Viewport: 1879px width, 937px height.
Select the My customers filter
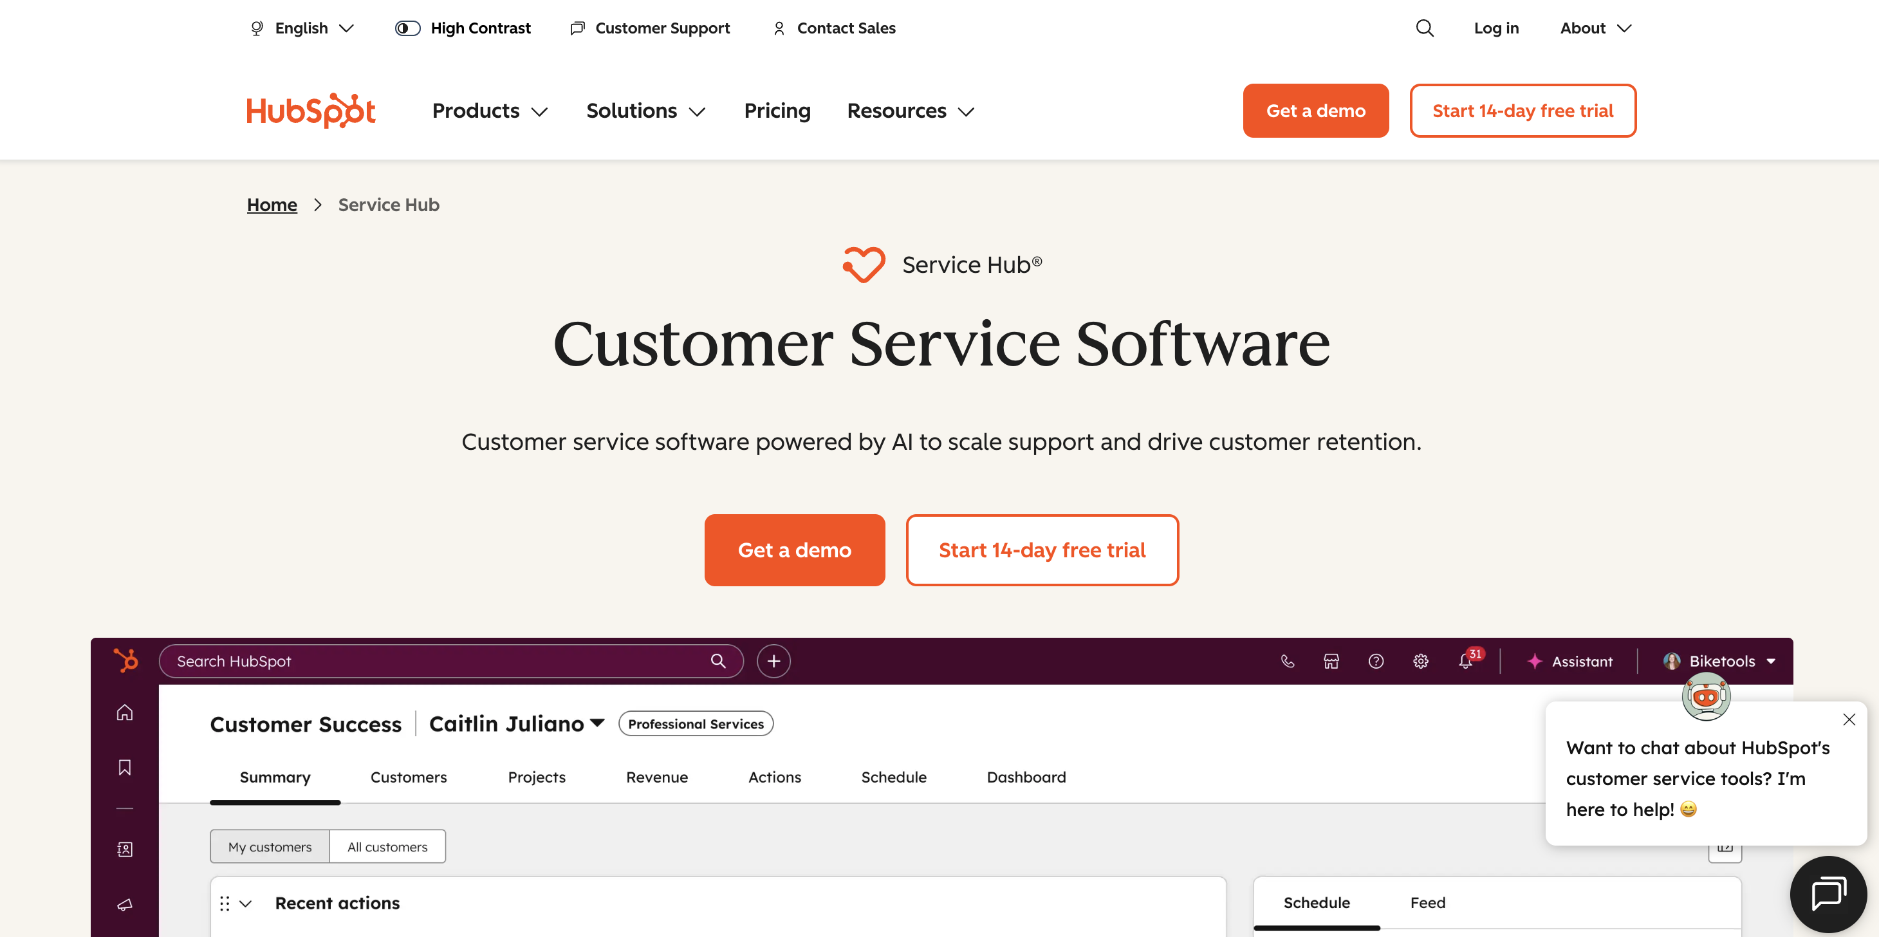pyautogui.click(x=270, y=846)
